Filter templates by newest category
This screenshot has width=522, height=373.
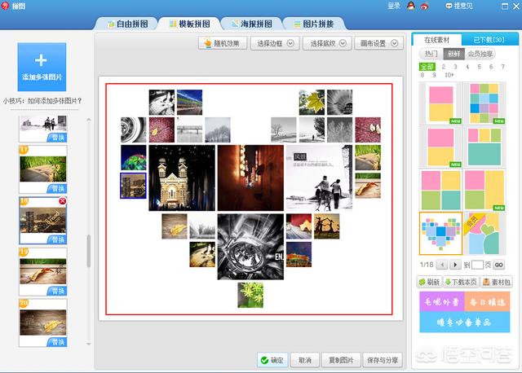pyautogui.click(x=453, y=54)
